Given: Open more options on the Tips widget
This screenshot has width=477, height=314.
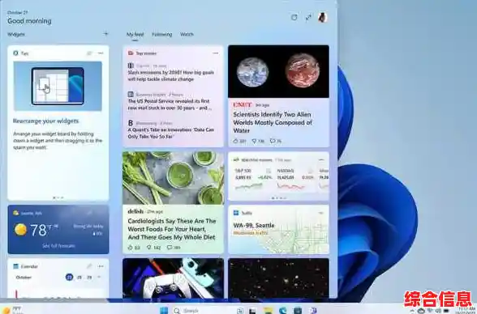Looking at the screenshot, I should (101, 53).
